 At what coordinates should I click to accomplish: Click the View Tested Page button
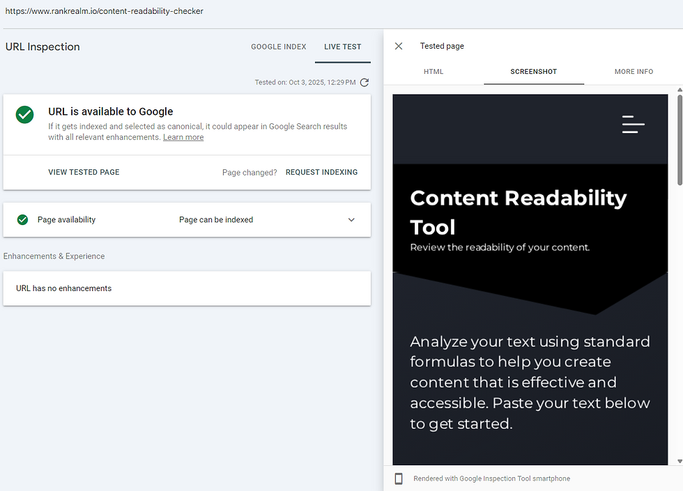[x=84, y=172]
